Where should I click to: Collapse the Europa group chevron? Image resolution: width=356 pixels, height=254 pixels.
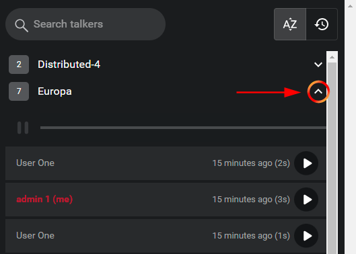(x=318, y=91)
